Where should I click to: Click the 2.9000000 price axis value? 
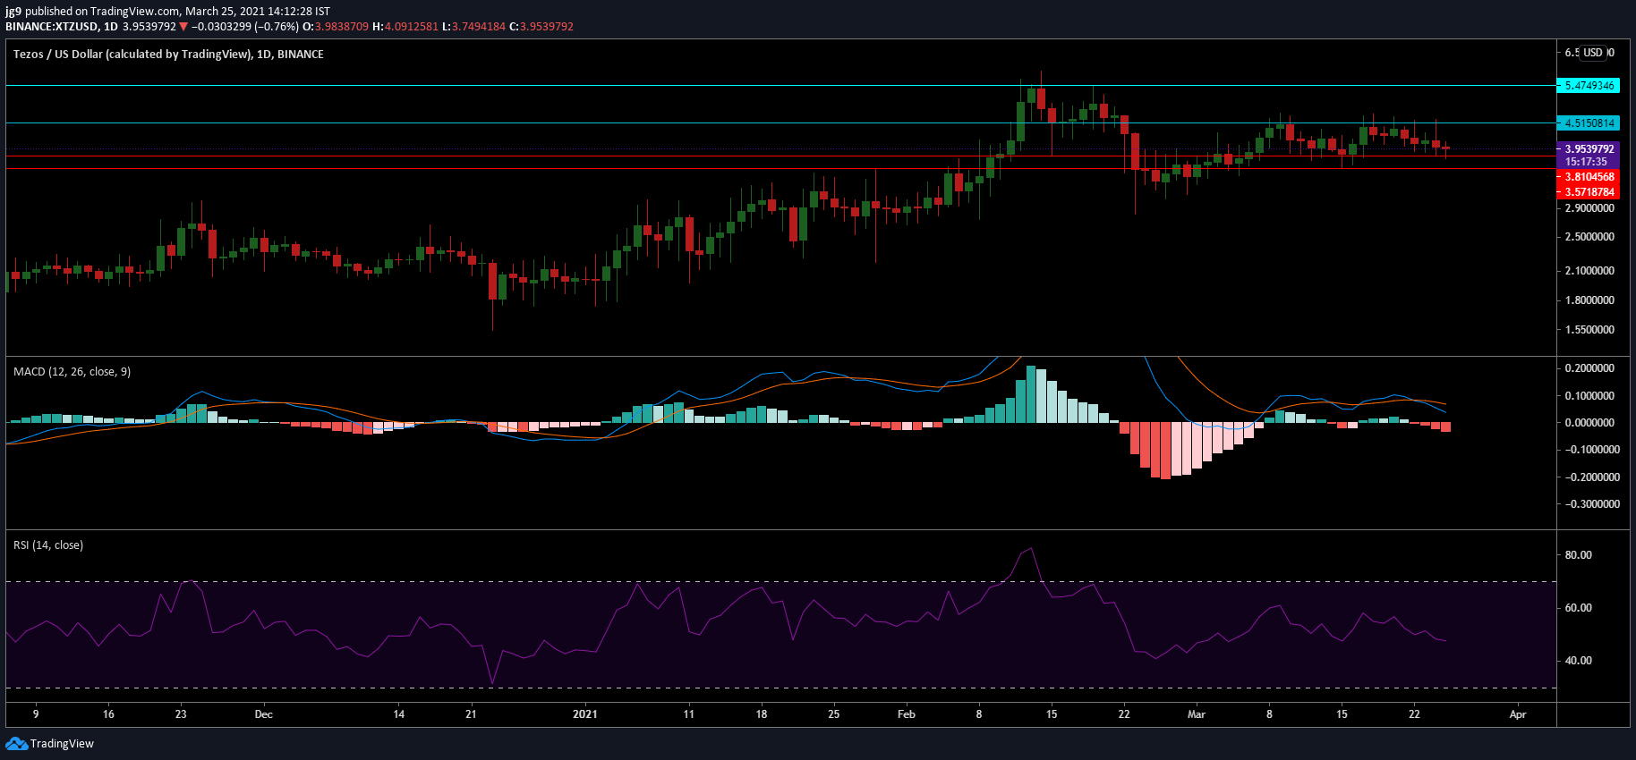pos(1589,208)
